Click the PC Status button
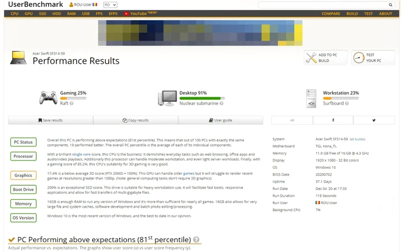403x252 pixels. (x=24, y=142)
